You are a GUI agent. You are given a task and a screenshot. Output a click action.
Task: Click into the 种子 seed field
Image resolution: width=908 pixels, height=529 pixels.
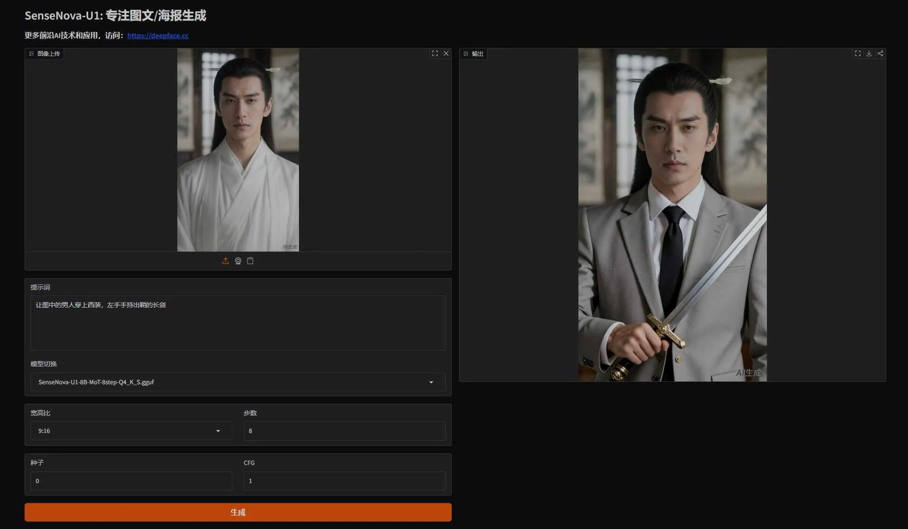[x=131, y=481]
